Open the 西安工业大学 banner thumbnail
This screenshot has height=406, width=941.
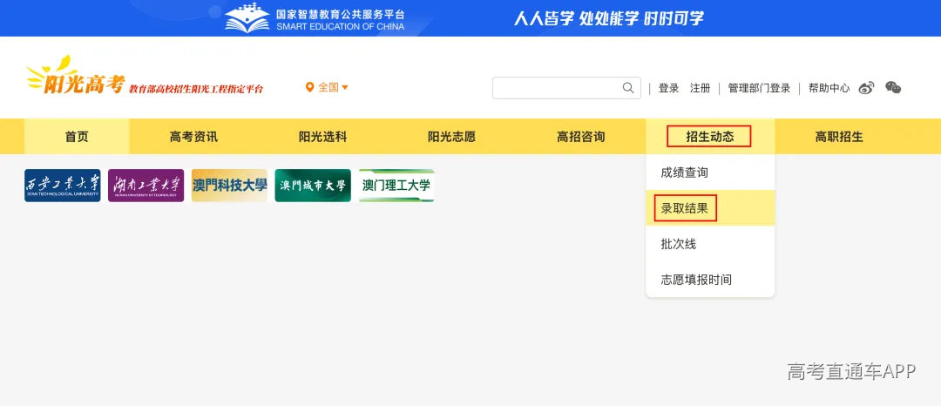point(63,186)
